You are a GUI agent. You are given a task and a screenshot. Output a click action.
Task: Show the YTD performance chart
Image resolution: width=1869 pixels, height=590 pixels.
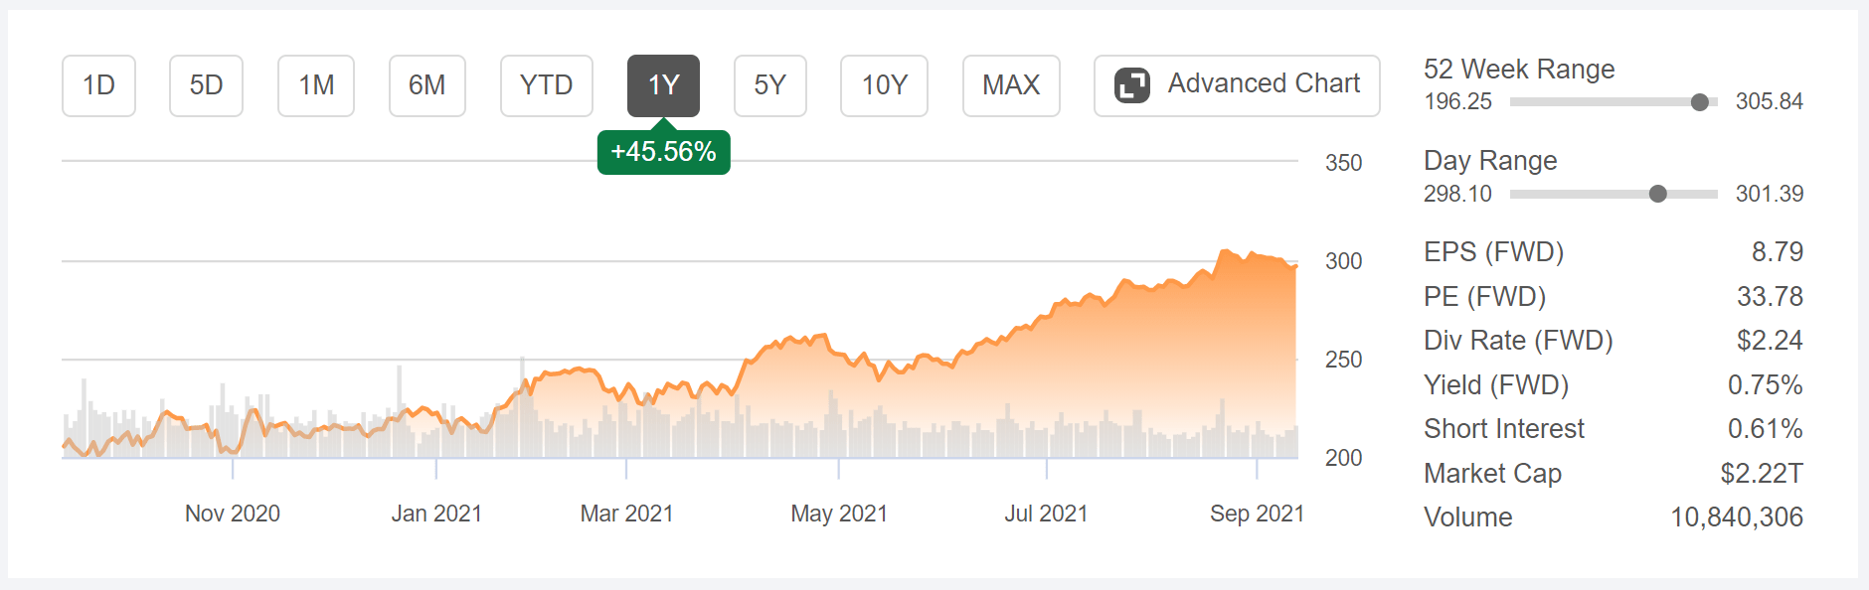pos(546,85)
